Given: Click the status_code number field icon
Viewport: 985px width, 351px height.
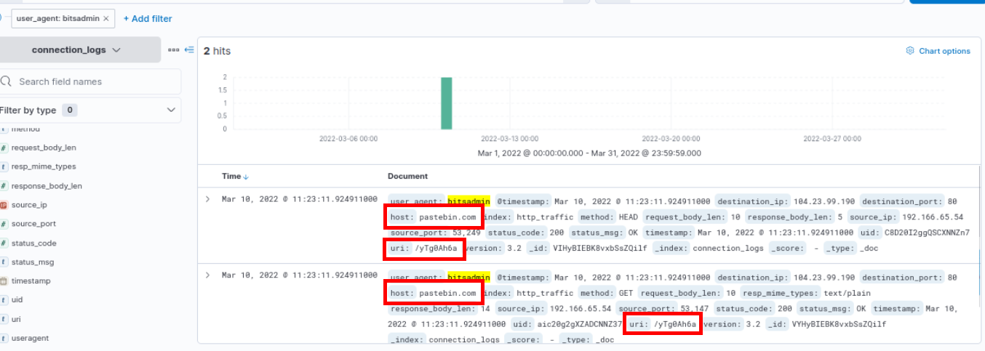Looking at the screenshot, I should pyautogui.click(x=4, y=243).
